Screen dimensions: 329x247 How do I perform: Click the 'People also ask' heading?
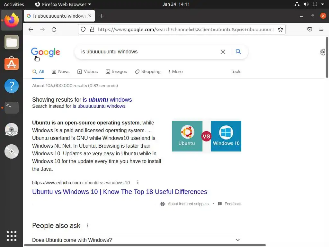tap(56, 225)
